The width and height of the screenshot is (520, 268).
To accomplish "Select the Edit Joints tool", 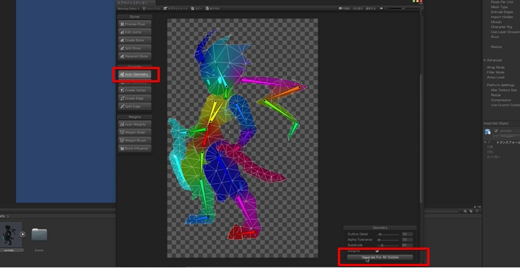I will (135, 32).
